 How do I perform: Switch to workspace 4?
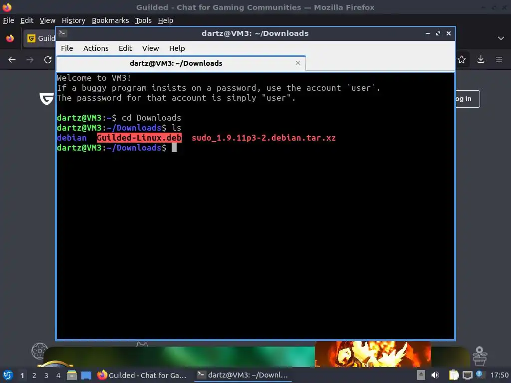point(58,376)
